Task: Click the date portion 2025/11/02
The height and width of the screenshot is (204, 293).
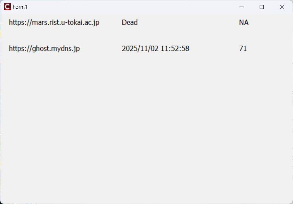Action: point(140,48)
